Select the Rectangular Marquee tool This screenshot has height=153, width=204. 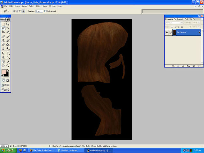pos(3,24)
